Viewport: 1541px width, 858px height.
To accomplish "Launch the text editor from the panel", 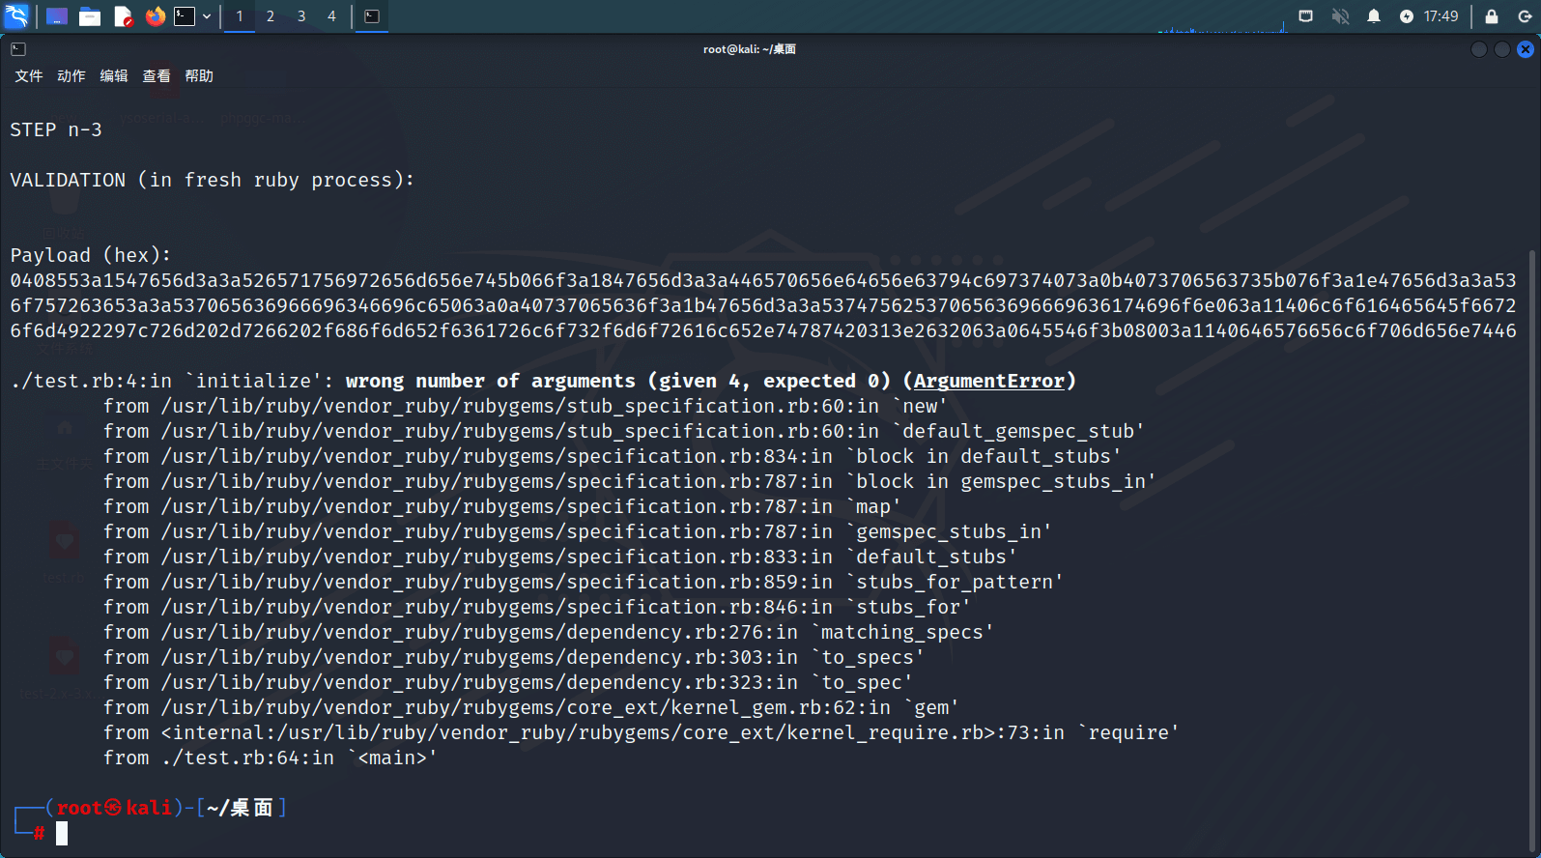I will (123, 16).
